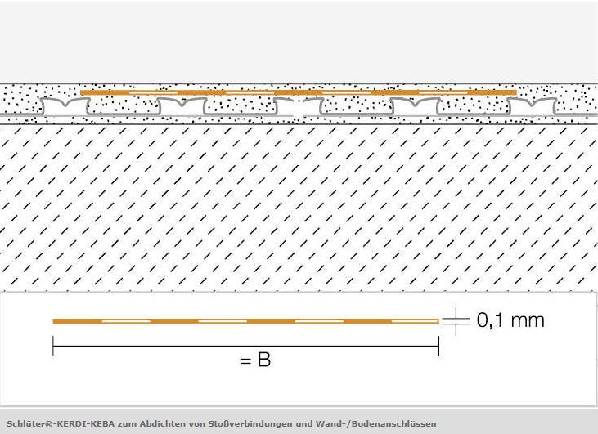Select the dashed hatched substrate area
598x434 pixels.
pyautogui.click(x=299, y=208)
